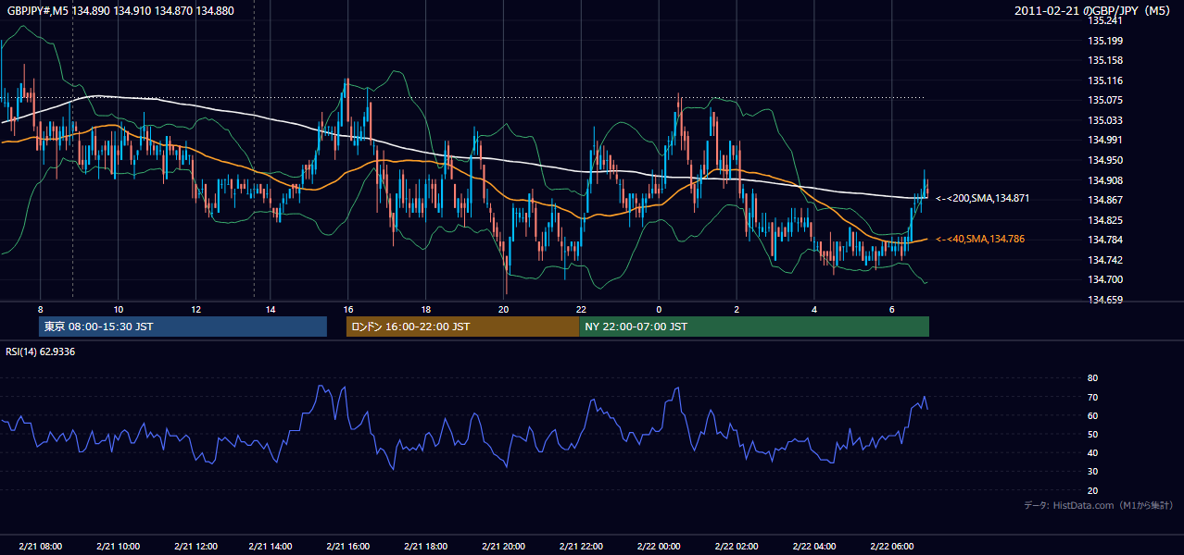Click the 134.700 price axis label
Viewport: 1184px width, 555px height.
click(x=1105, y=279)
